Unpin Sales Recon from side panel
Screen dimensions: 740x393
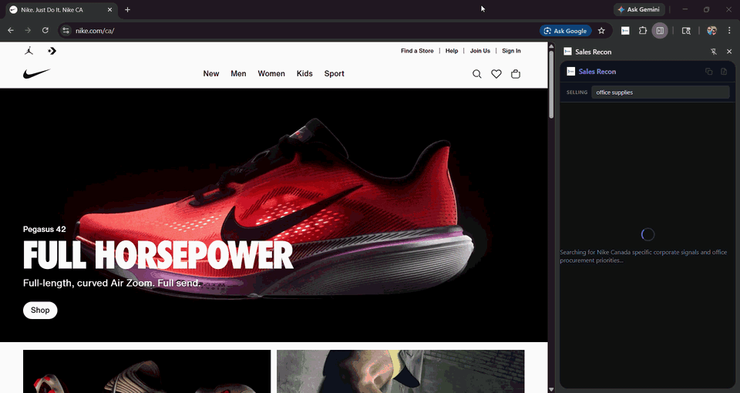tap(714, 52)
